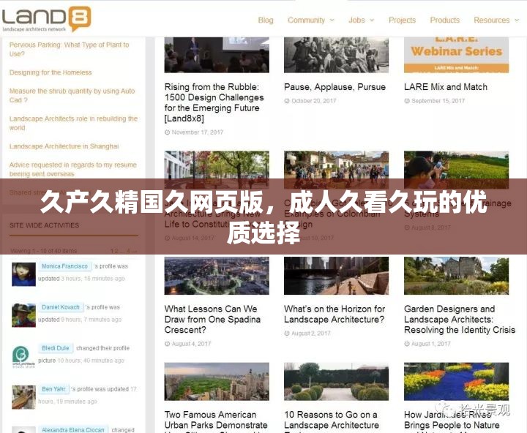Open 'Rising from the Rubble' article title
Viewport: 527px width, 433px height.
click(x=214, y=102)
